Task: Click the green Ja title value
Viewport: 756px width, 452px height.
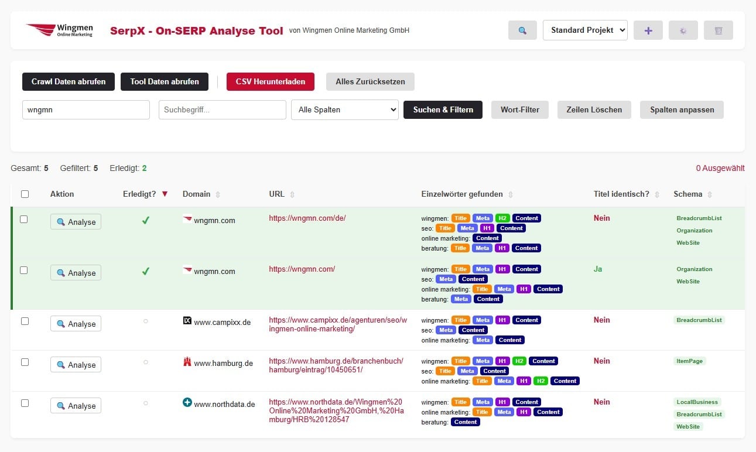Action: [598, 269]
